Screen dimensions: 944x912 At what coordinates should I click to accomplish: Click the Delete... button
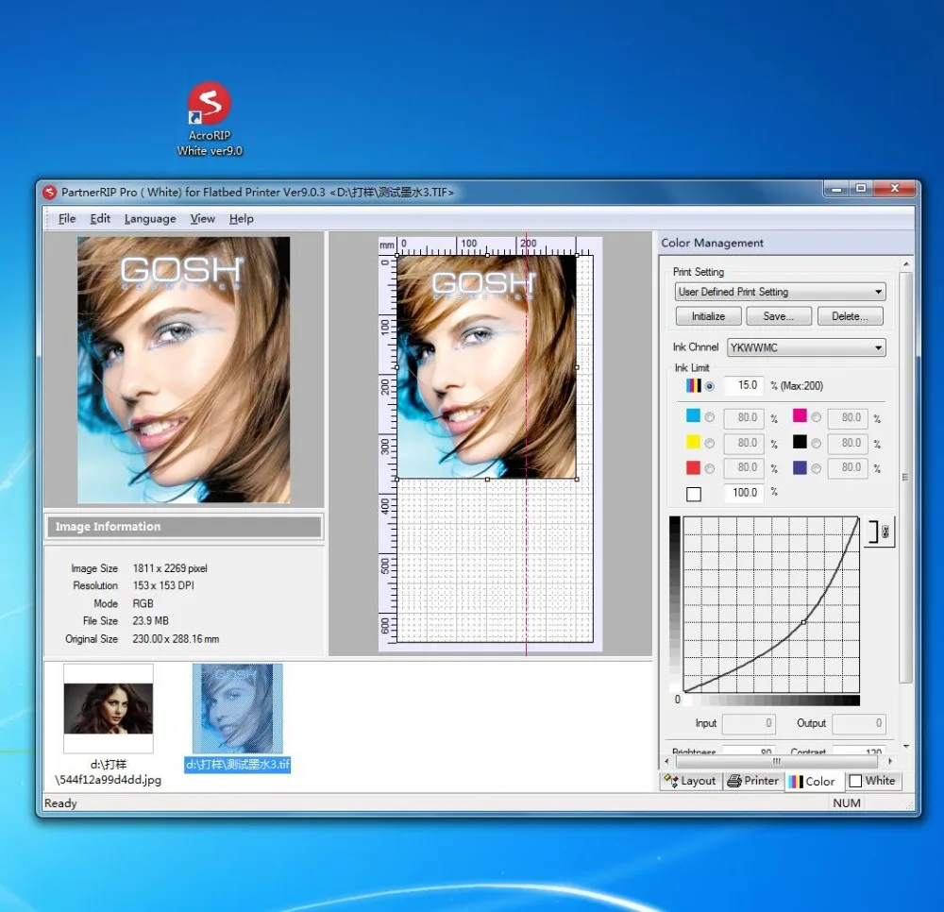(851, 316)
